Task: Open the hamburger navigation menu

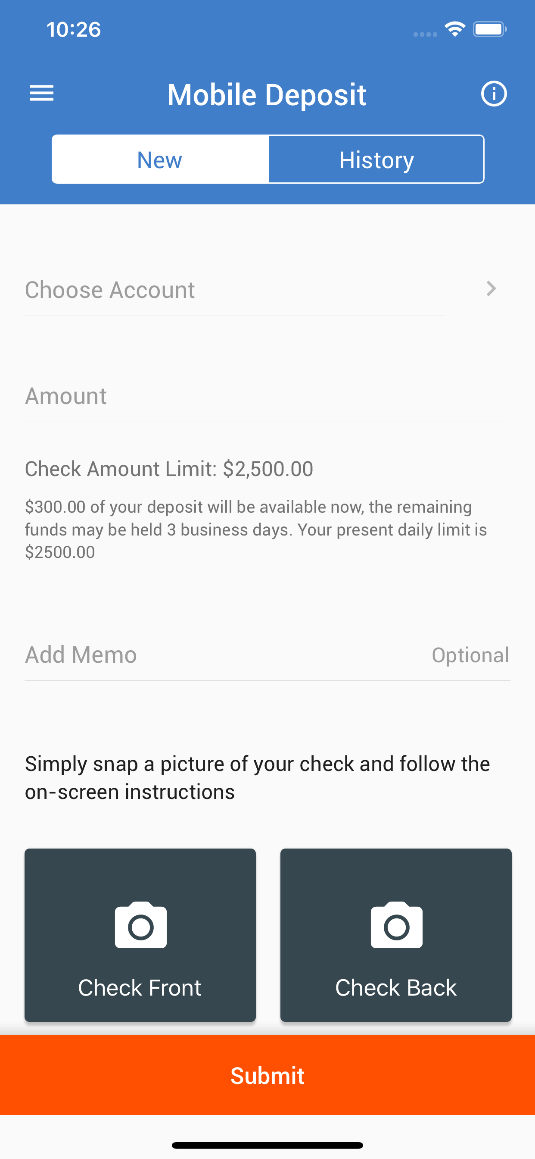Action: 42,94
